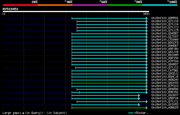Click the purple ~60% identity legend segment

tap(90, 5)
